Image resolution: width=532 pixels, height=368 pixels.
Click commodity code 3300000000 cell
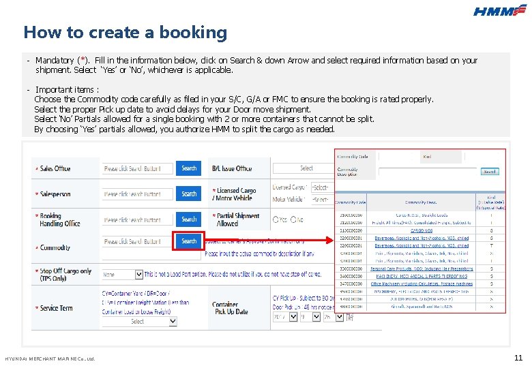tap(351, 269)
